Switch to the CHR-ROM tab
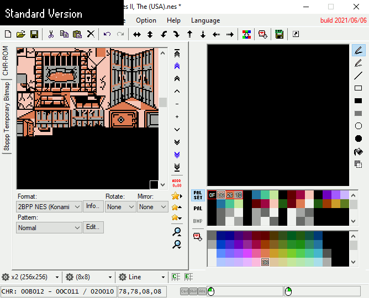369x298 pixels. (6, 61)
